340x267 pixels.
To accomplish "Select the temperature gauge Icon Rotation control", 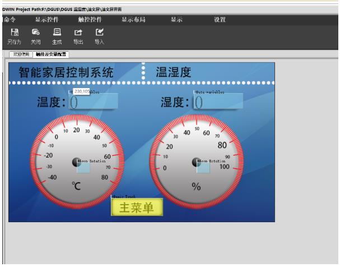I will pos(83,168).
